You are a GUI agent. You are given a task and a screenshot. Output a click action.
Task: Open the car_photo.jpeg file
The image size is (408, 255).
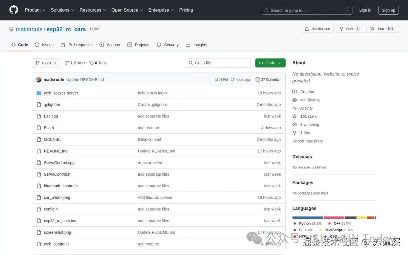[57, 198]
